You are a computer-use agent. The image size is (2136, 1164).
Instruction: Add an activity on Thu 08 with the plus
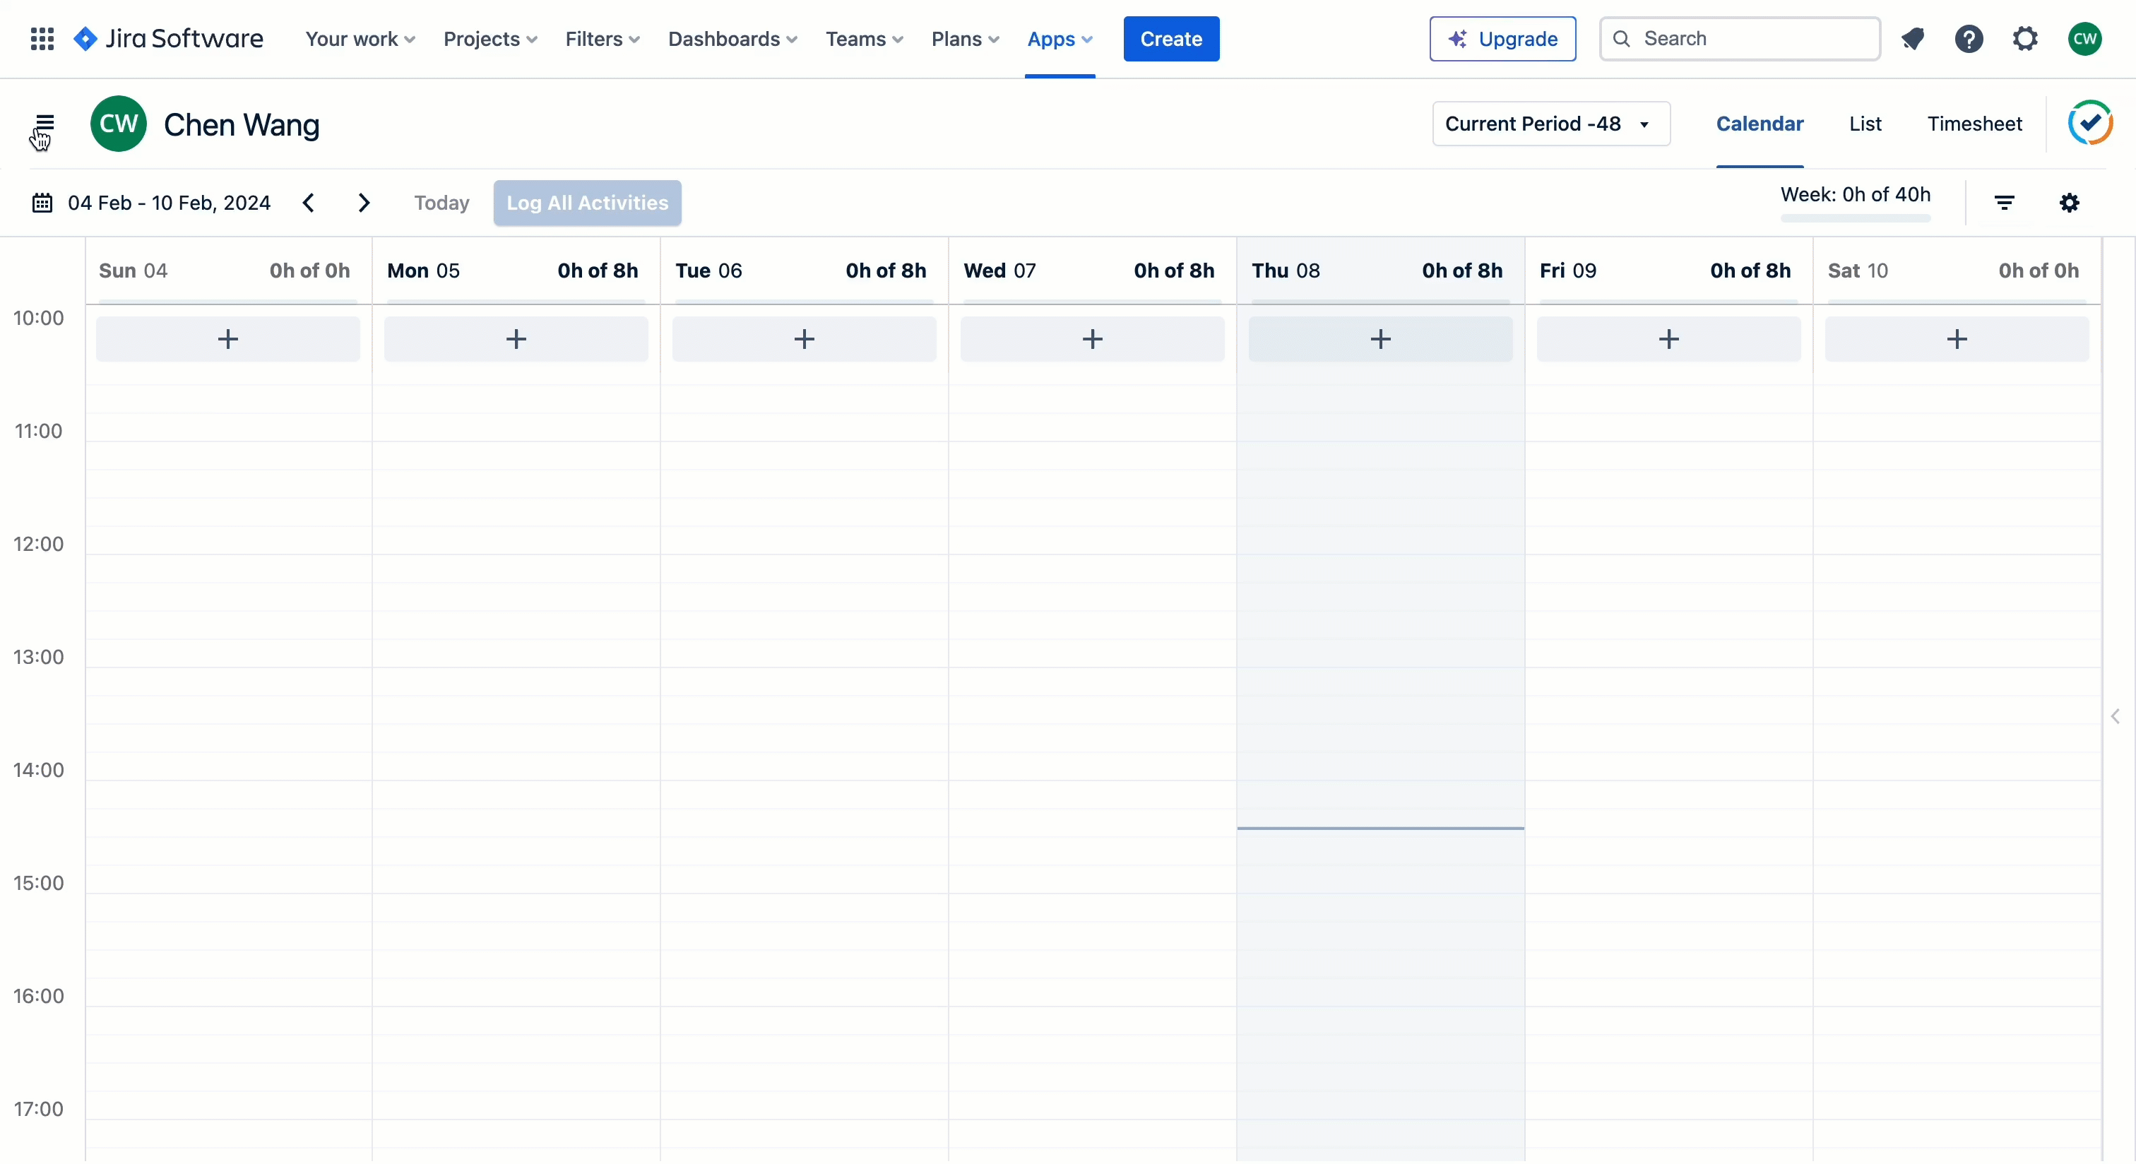coord(1379,339)
